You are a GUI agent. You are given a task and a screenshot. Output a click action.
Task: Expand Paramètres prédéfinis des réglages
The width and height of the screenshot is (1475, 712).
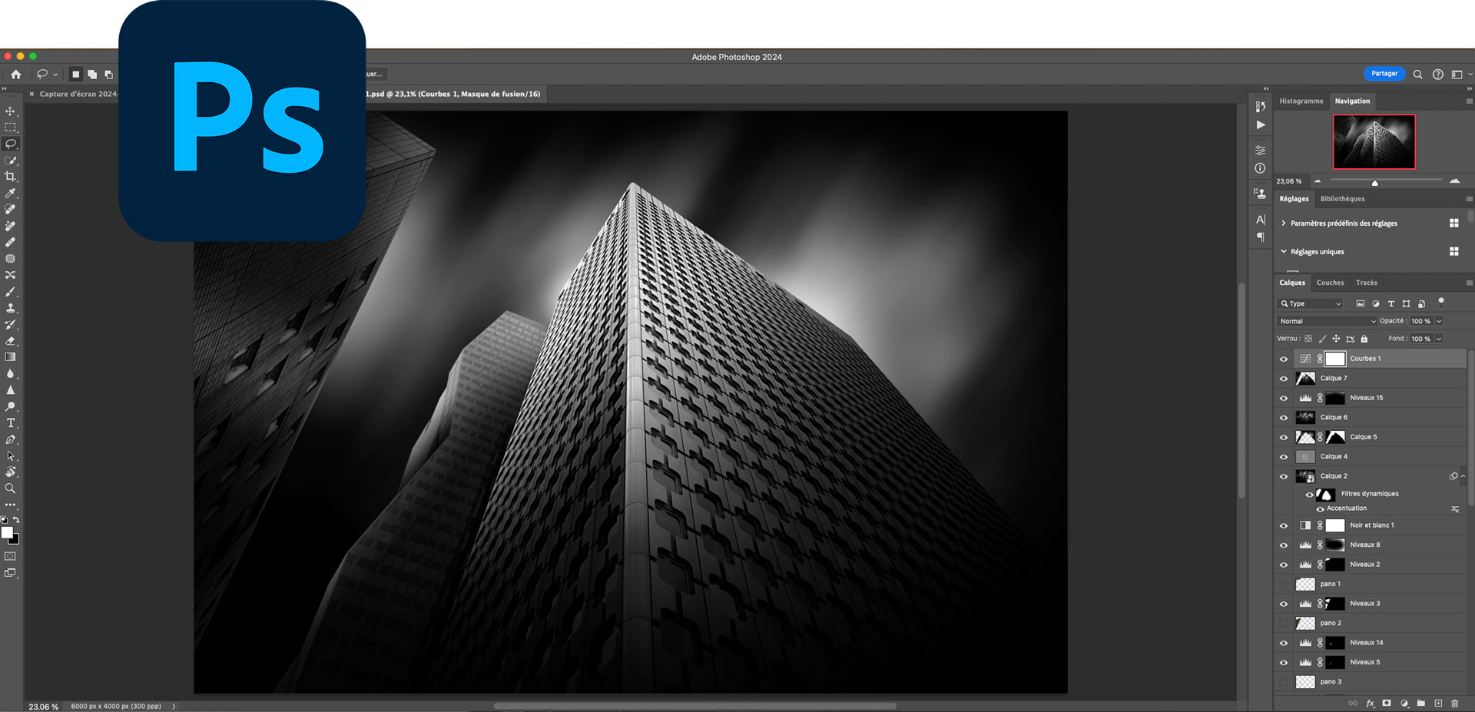[1284, 224]
